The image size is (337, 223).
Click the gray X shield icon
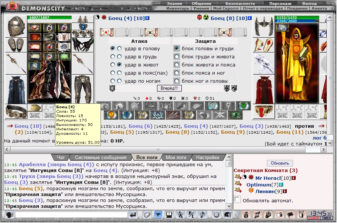tap(112, 88)
